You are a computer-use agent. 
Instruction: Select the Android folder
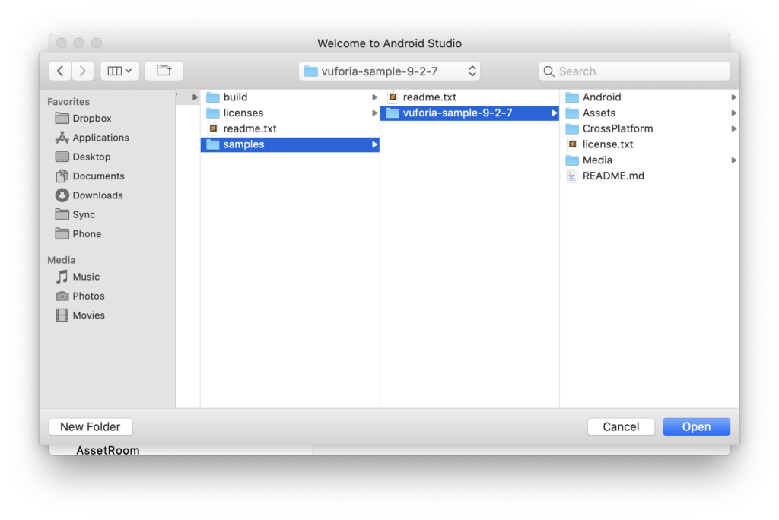pyautogui.click(x=650, y=97)
